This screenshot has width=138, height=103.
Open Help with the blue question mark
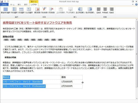136,4
